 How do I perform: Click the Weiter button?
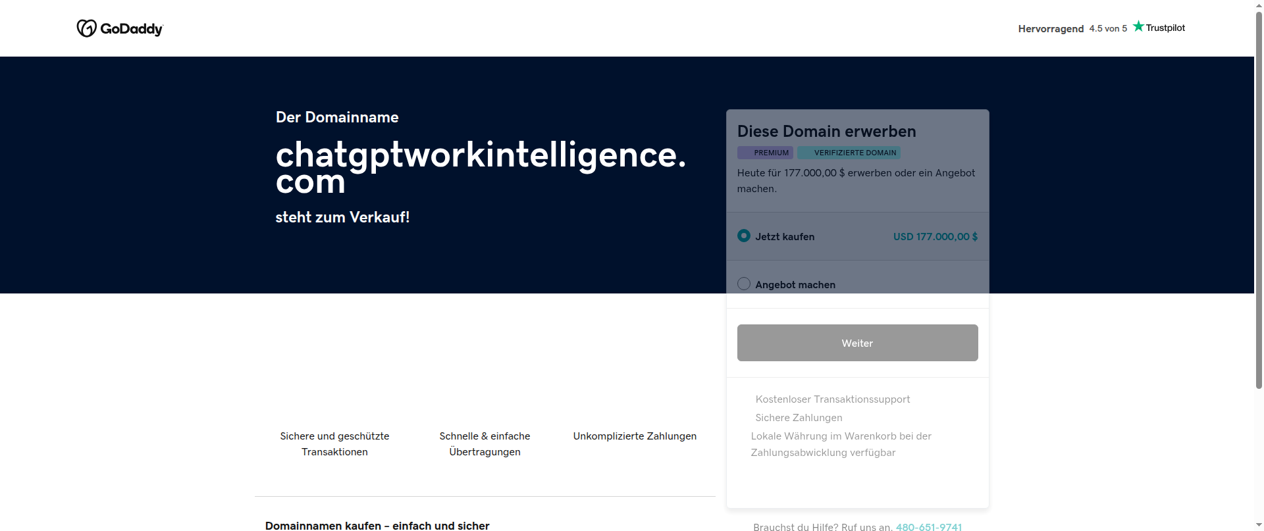pos(857,343)
